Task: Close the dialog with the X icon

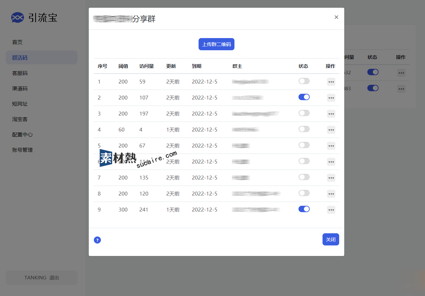Action: (336, 17)
